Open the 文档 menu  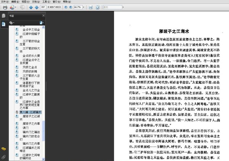(36, 2)
